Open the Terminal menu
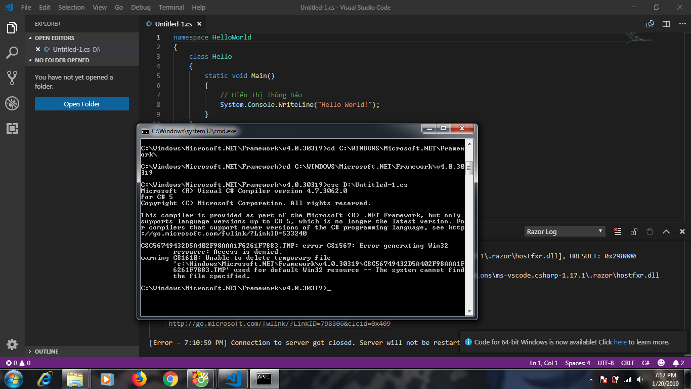Image resolution: width=691 pixels, height=389 pixels. pos(171,7)
